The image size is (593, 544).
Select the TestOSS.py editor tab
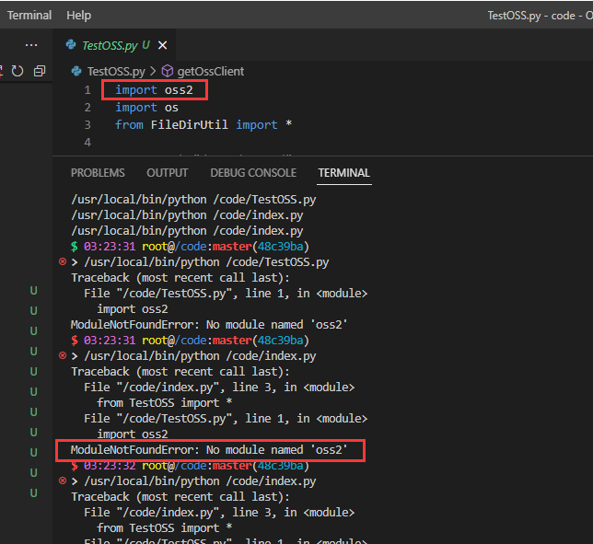[x=113, y=45]
